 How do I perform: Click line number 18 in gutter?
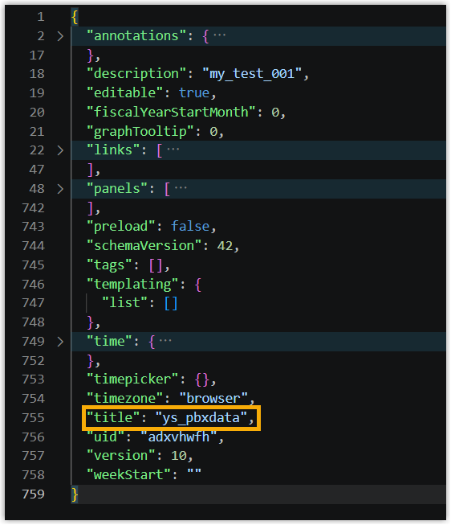coord(37,74)
